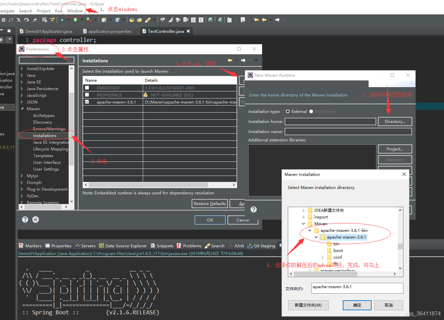Viewport: 444px width, 320px height.
Task: Expand the Java EE preferences node
Action: 22,82
